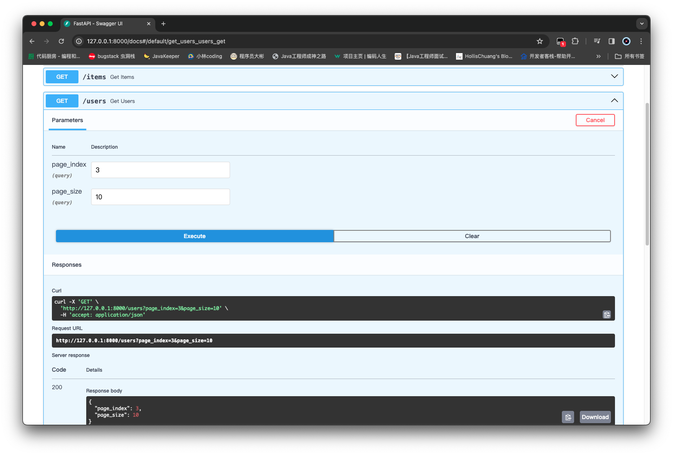Open the Chrome profile avatar
Image resolution: width=673 pixels, height=455 pixels.
point(626,41)
